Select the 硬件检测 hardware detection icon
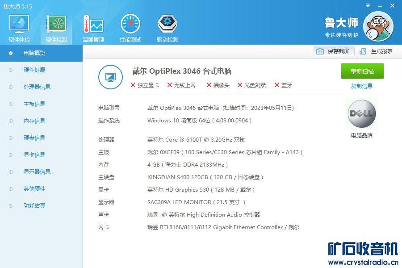 pos(56,28)
